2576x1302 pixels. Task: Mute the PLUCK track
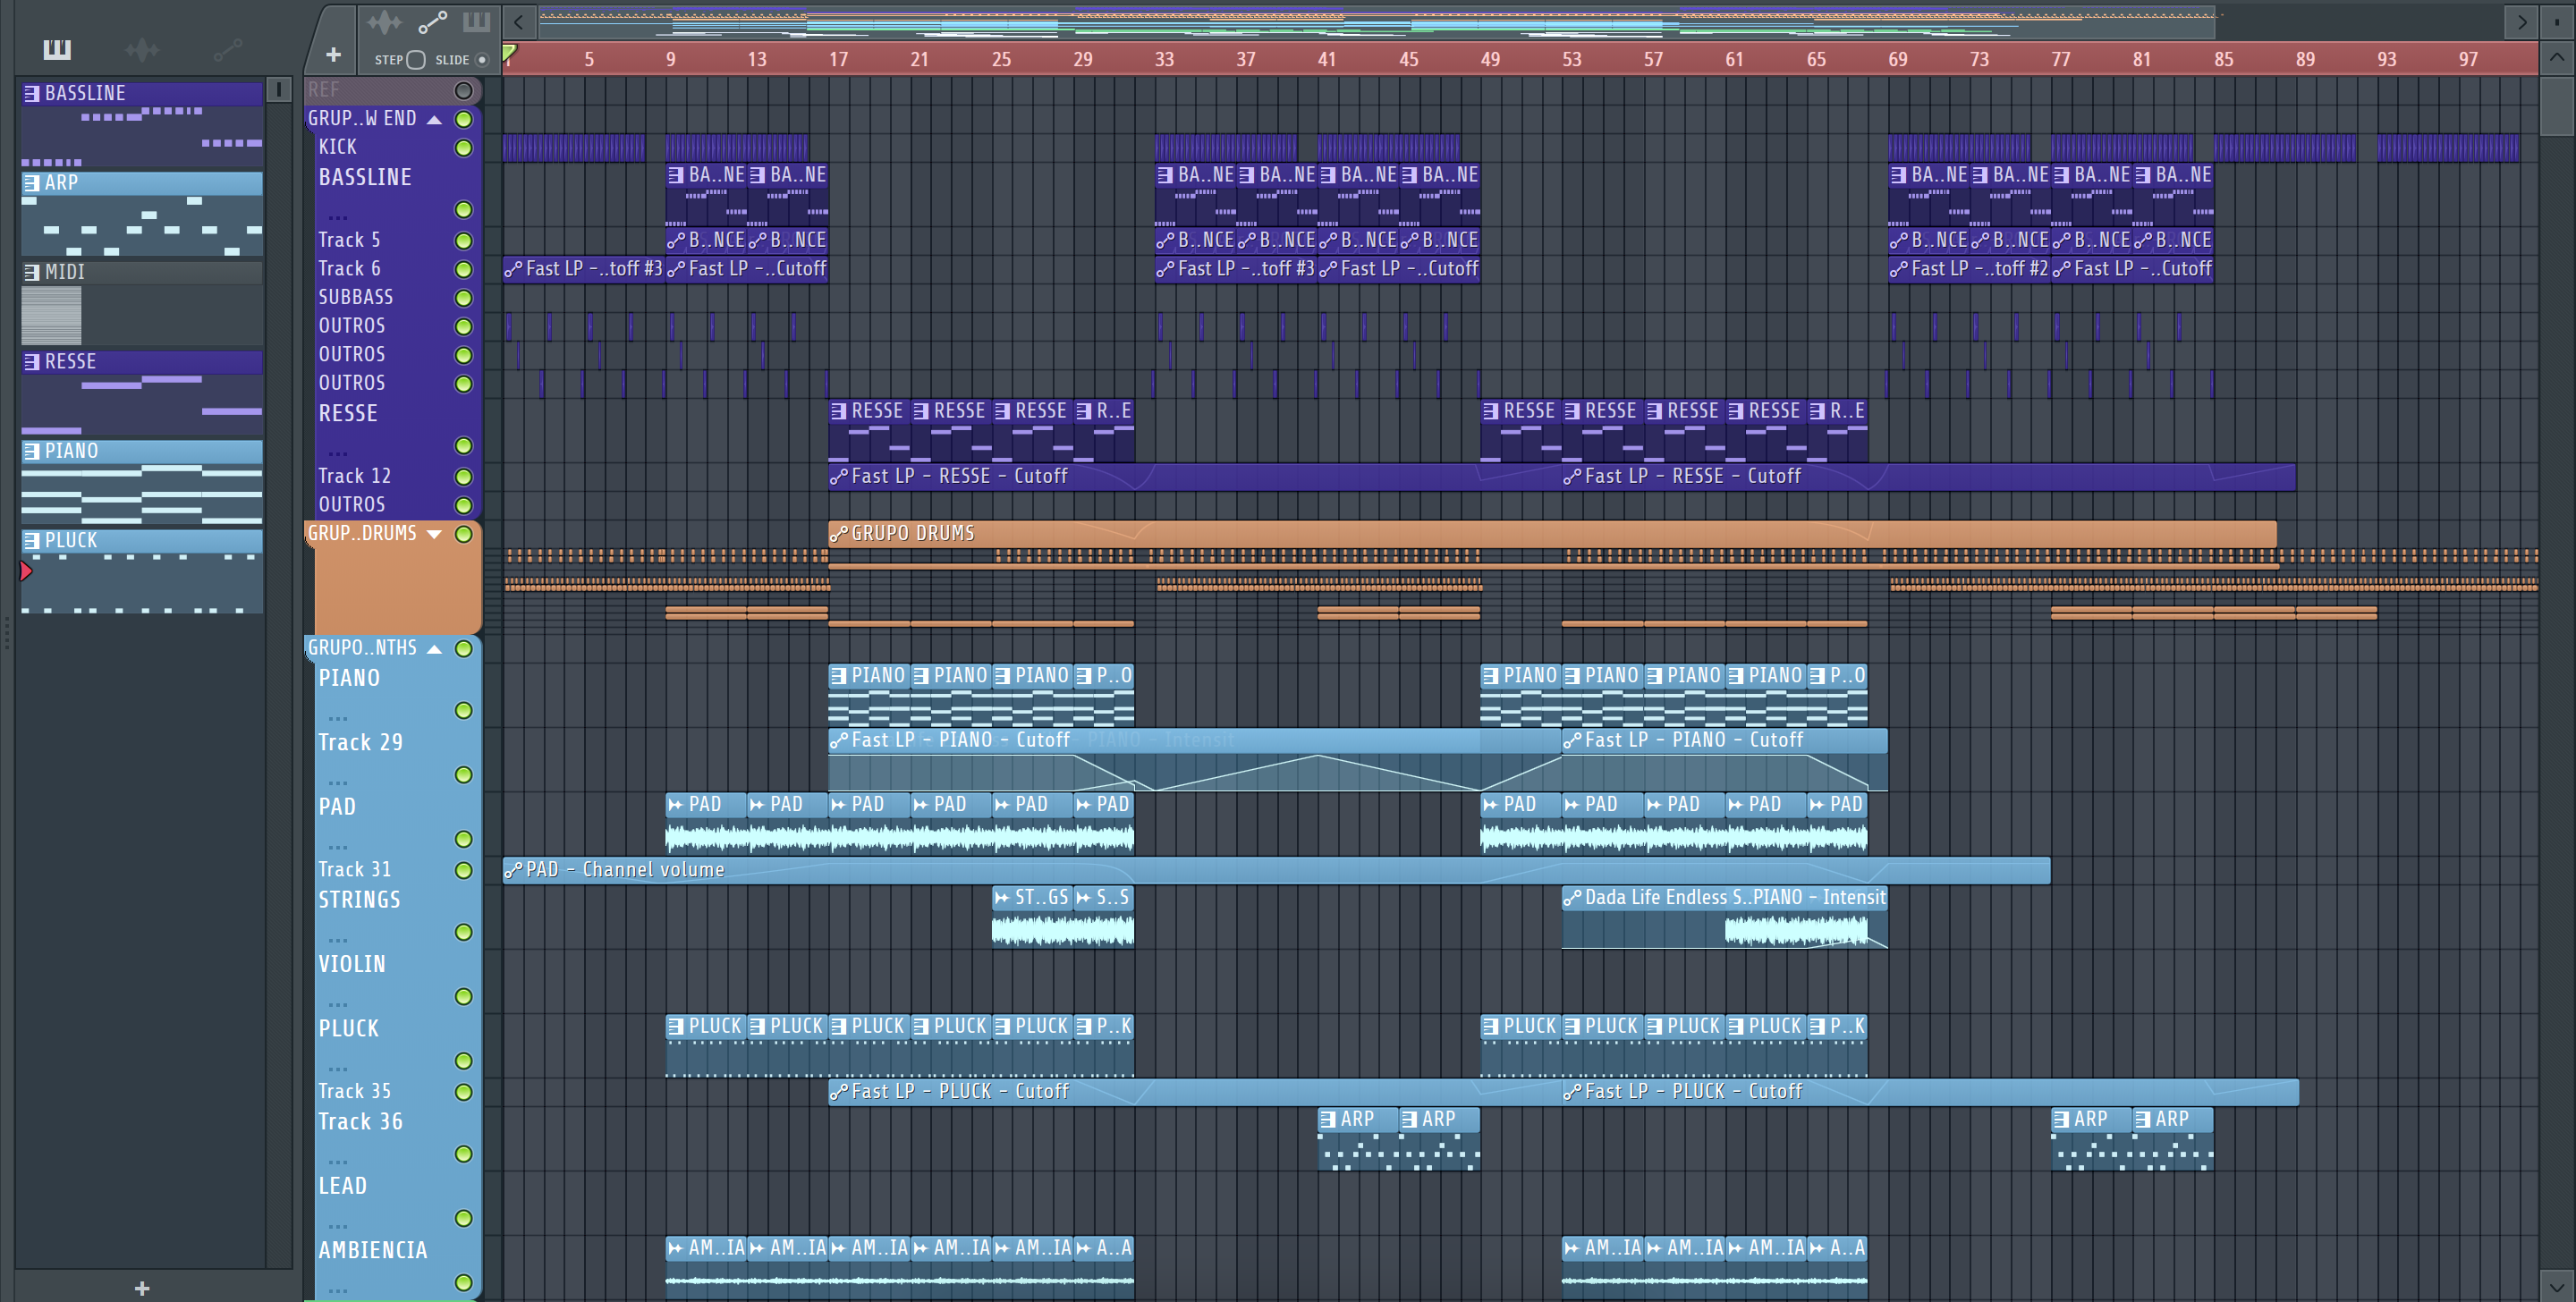click(463, 1061)
